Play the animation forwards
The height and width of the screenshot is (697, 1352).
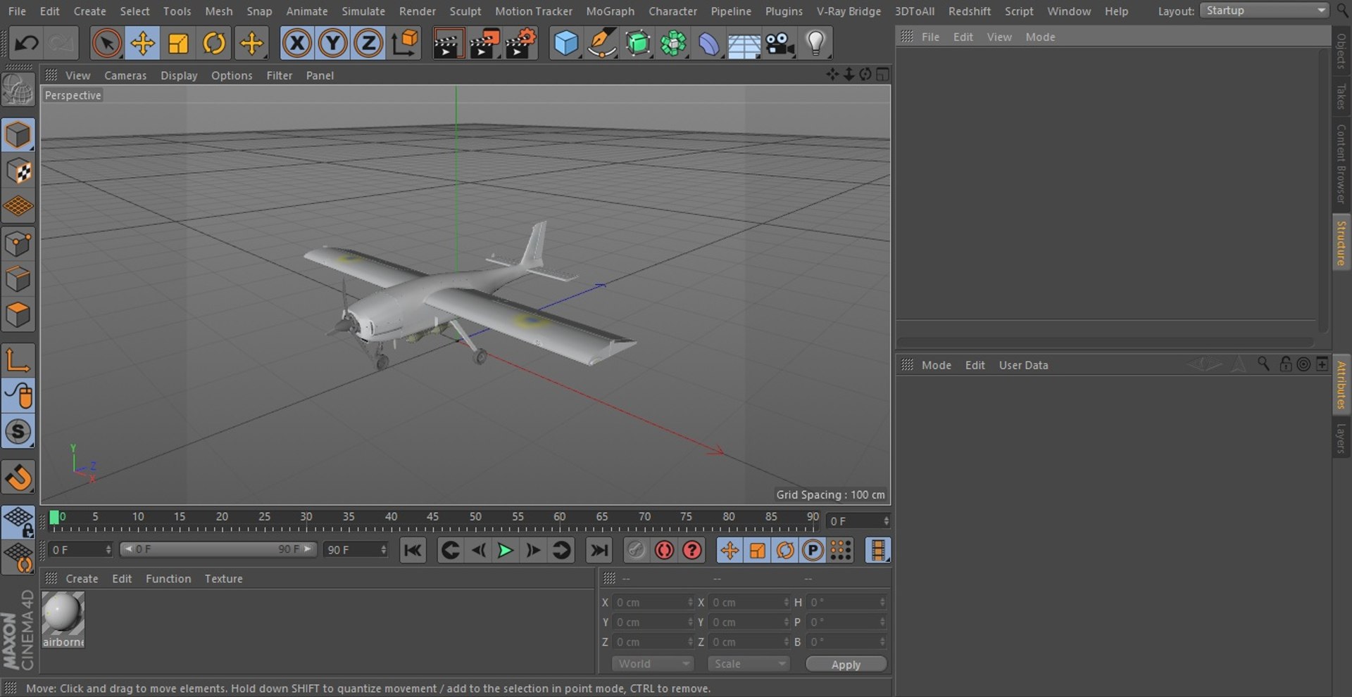505,550
